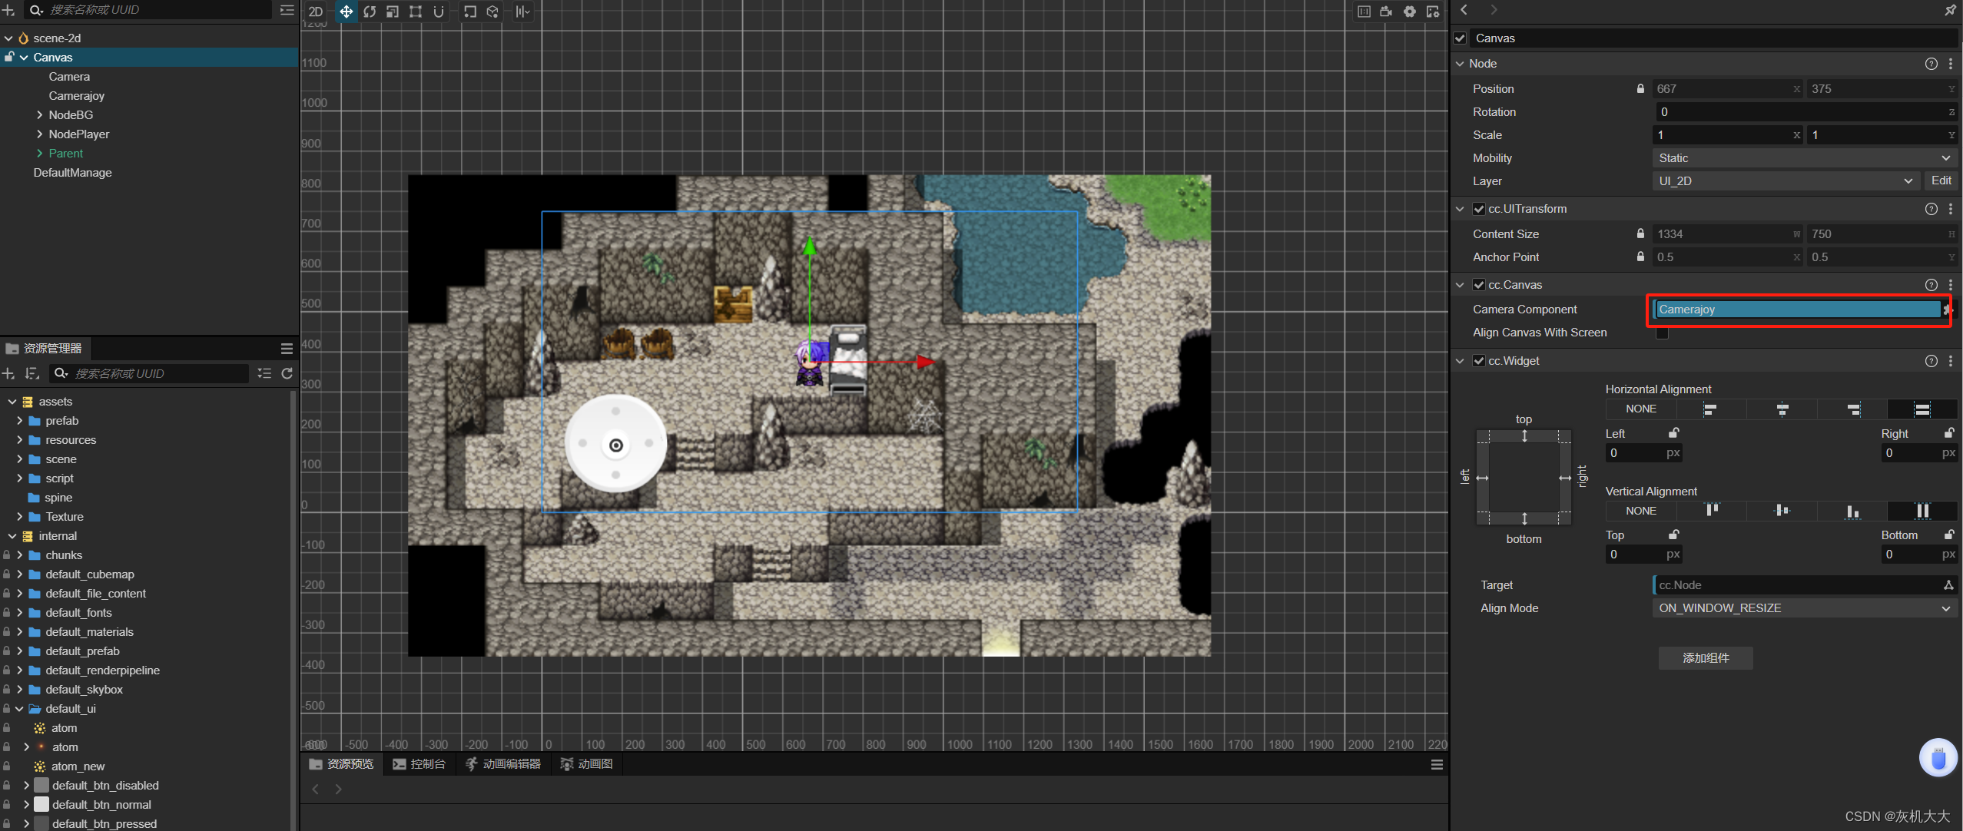Switch to 控制台 console tab
This screenshot has height=831, width=1963.
pos(419,764)
